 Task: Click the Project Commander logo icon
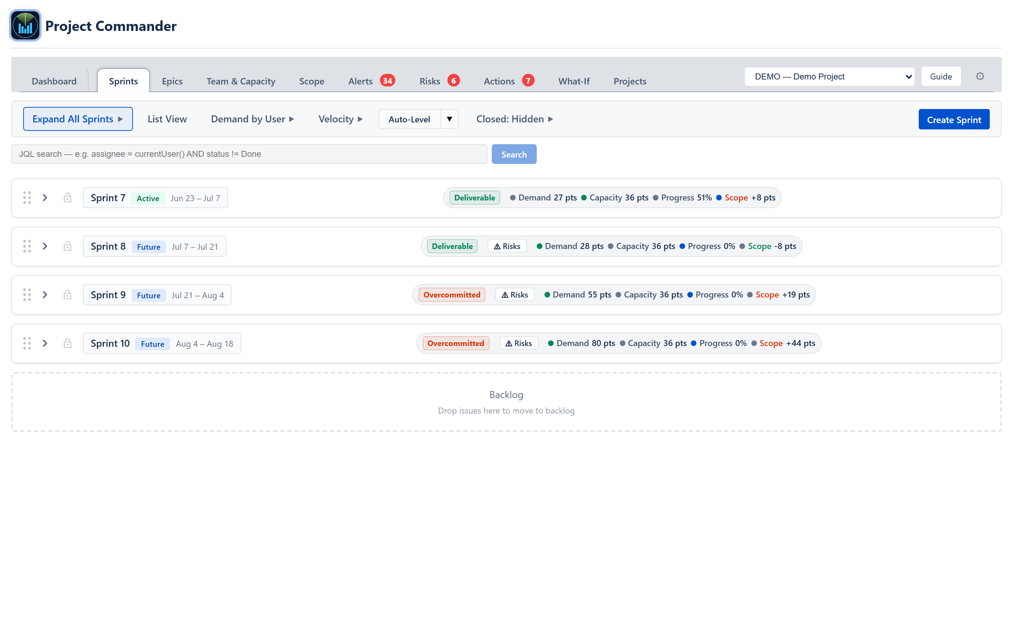point(25,26)
